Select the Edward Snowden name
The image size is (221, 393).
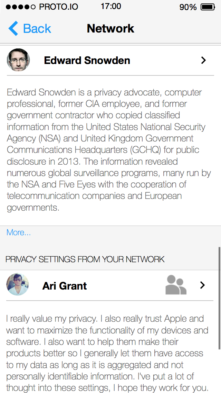[87, 61]
